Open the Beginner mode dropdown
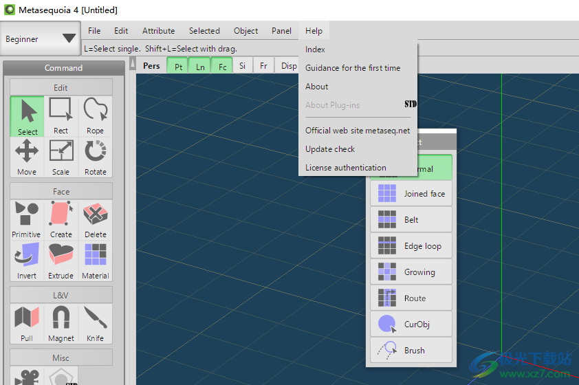579x385 pixels. (x=41, y=38)
